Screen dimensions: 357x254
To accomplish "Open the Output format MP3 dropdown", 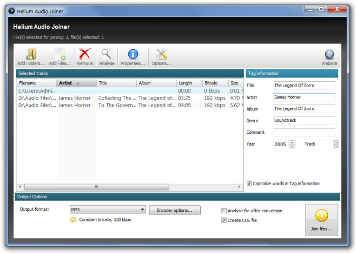I will click(108, 210).
